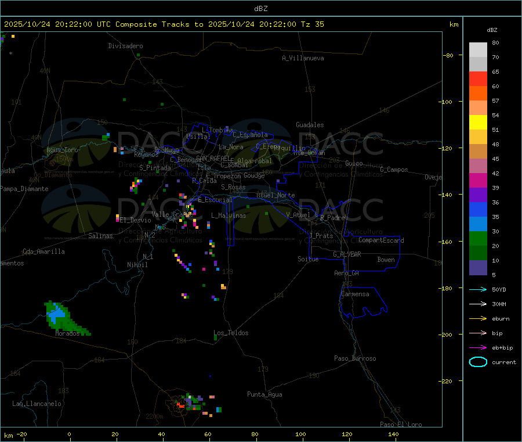Click the Atuel_Norte map label
522x442 pixels.
(275, 195)
